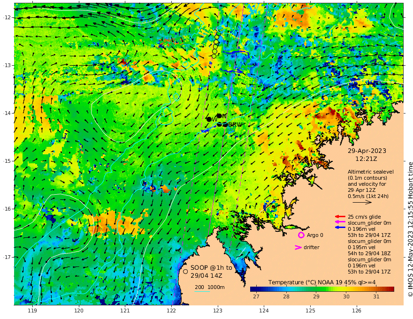Click the dark blue end of the temperature colorbar
Screen dimensions: 413x319
[253, 289]
